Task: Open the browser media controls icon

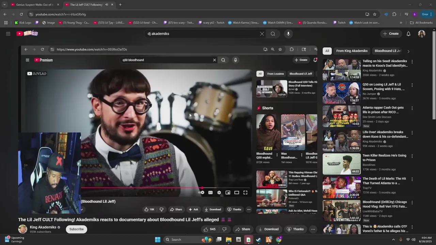Action: [406, 14]
